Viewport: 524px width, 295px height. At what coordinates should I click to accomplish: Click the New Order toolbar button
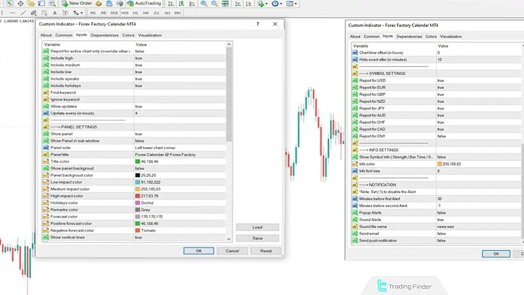[77, 3]
